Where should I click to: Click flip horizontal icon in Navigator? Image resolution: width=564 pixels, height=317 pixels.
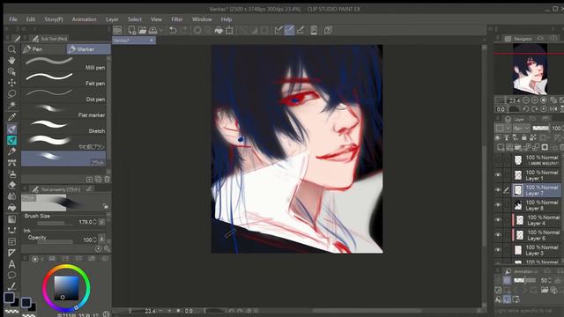pyautogui.click(x=553, y=109)
